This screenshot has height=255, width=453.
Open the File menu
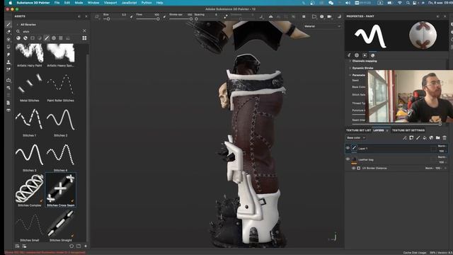click(57, 3)
